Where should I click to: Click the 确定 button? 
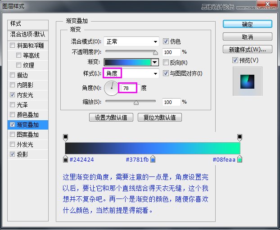(247, 24)
